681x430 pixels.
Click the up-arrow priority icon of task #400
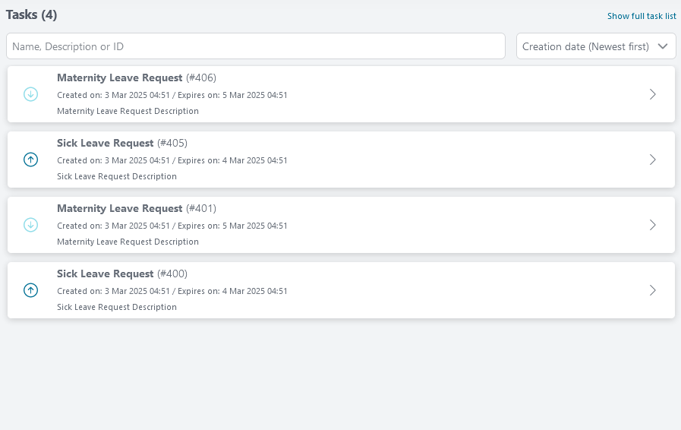coord(30,290)
